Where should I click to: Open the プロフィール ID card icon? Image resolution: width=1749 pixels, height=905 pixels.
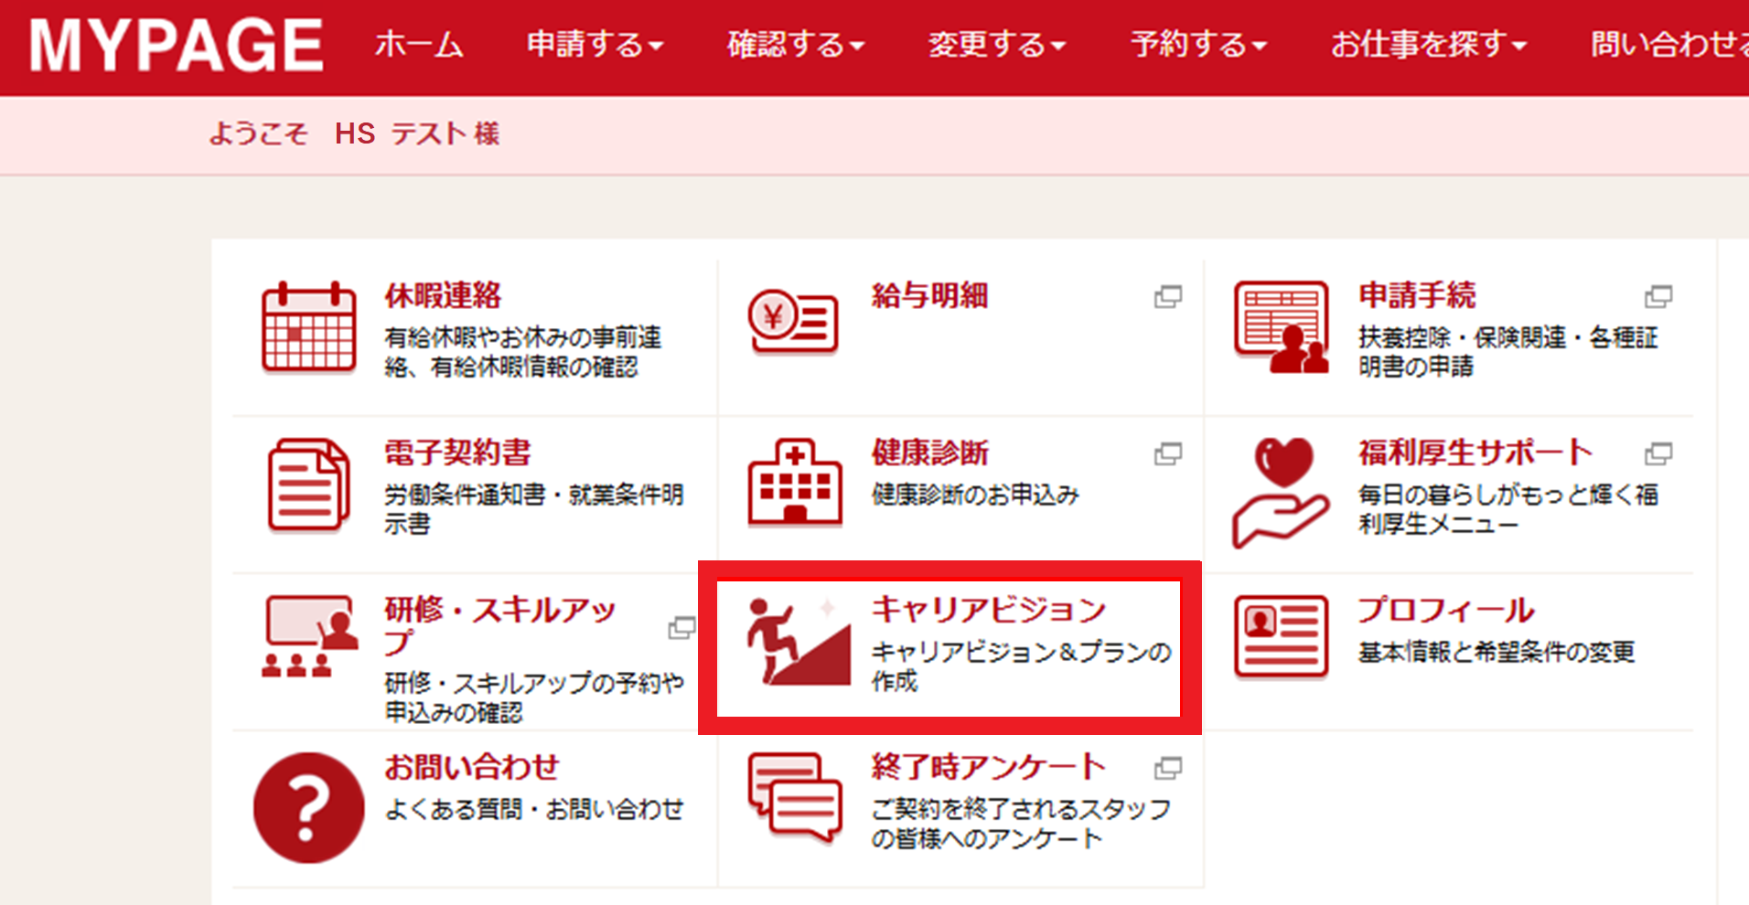(1281, 637)
